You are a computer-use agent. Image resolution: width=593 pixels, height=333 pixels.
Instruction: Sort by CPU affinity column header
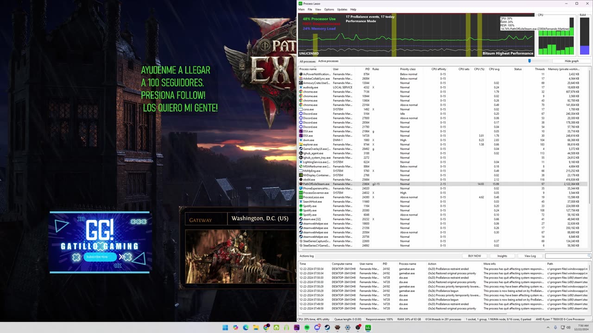439,69
